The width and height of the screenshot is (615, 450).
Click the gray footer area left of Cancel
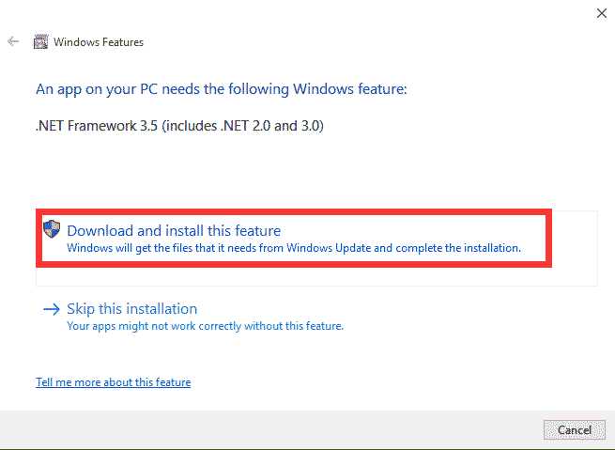click(x=282, y=429)
